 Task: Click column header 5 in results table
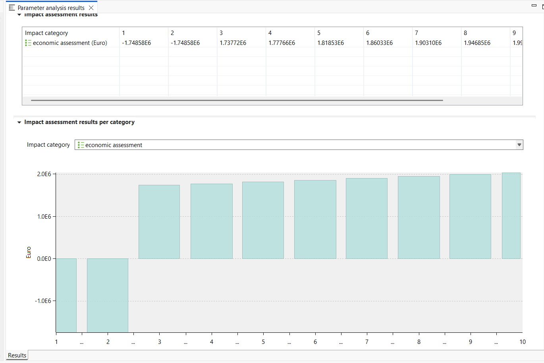[319, 33]
